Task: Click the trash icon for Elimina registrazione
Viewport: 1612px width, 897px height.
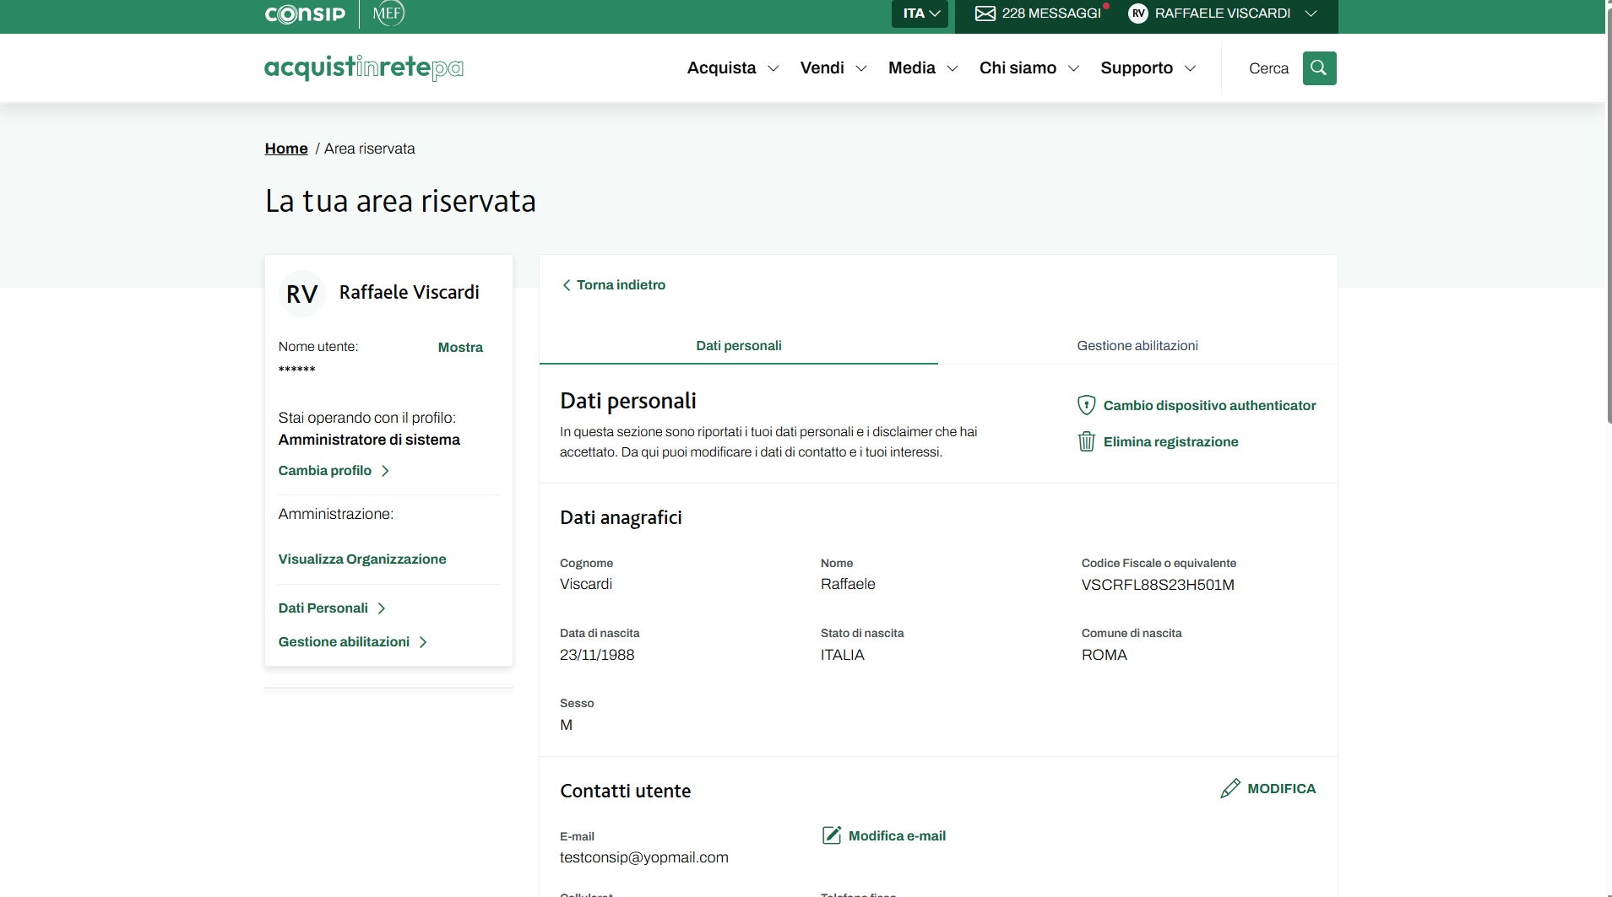Action: (x=1086, y=441)
